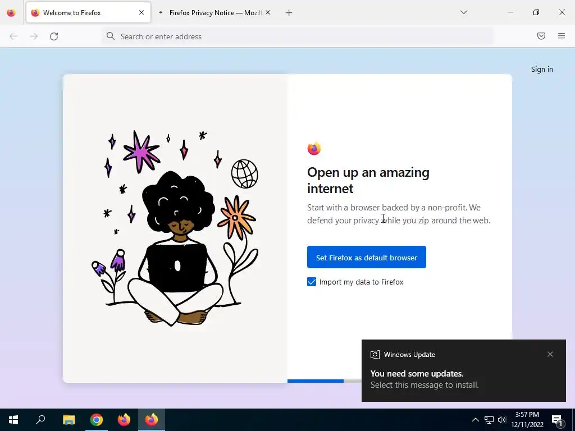Viewport: 575px width, 431px height.
Task: Launch Google Chrome from the taskbar
Action: 97,420
